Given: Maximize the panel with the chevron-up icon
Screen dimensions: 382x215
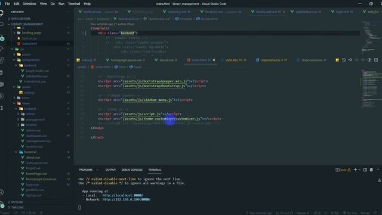Looking at the screenshot, I should 378,170.
